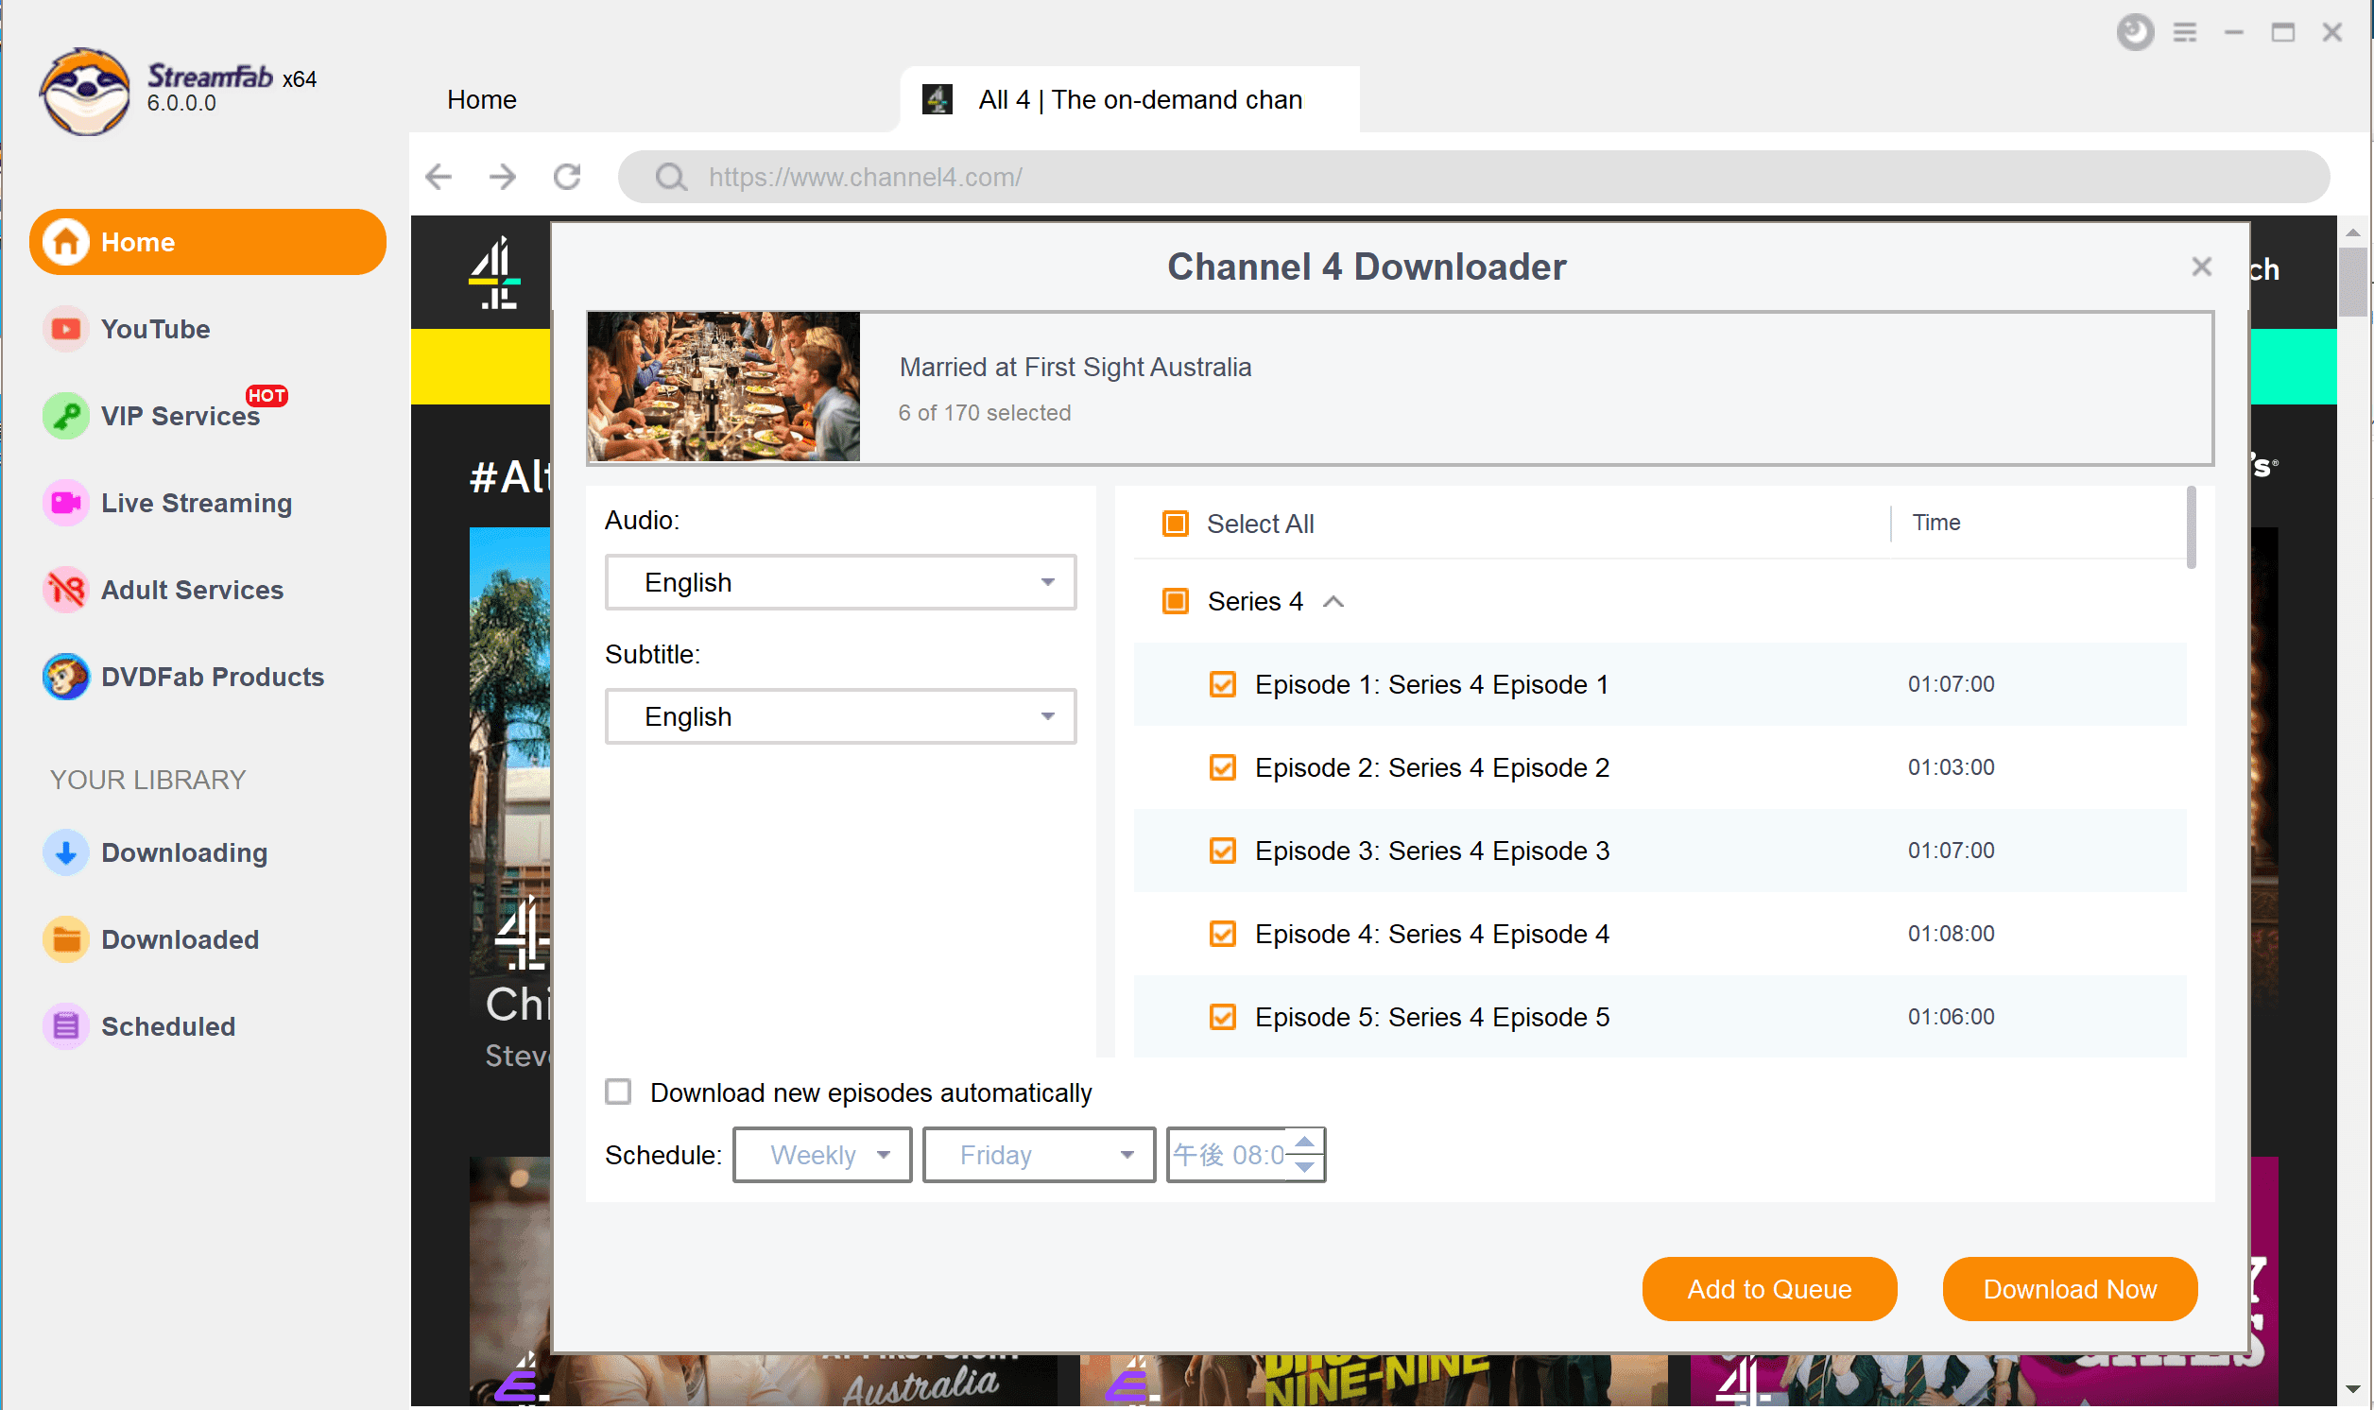
Task: Adjust scheduled time stepper control
Action: coord(1307,1155)
